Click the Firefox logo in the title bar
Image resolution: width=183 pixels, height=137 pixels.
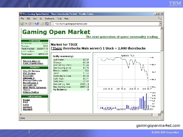pyautogui.click(x=21, y=14)
